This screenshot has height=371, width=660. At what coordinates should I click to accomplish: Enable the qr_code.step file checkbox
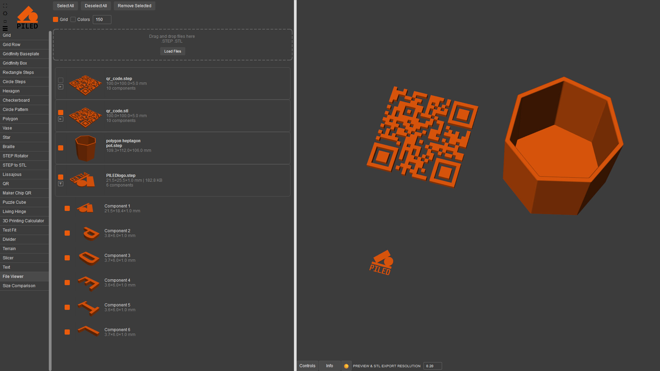tap(61, 80)
